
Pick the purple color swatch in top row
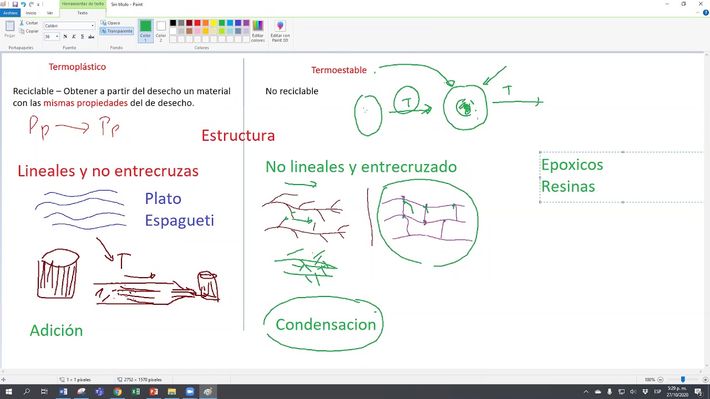tap(246, 23)
